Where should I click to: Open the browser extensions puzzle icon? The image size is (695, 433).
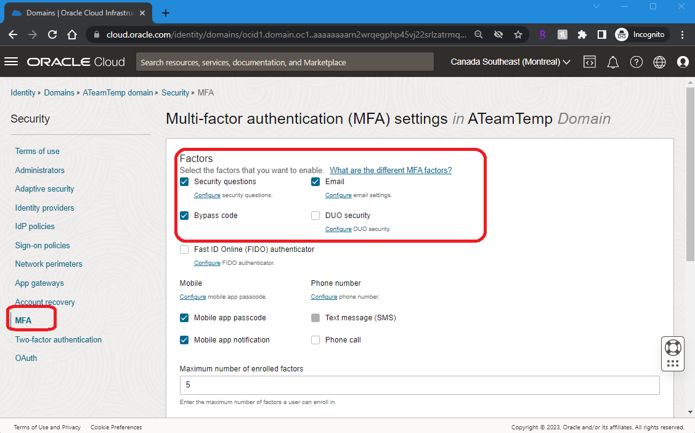pos(582,35)
